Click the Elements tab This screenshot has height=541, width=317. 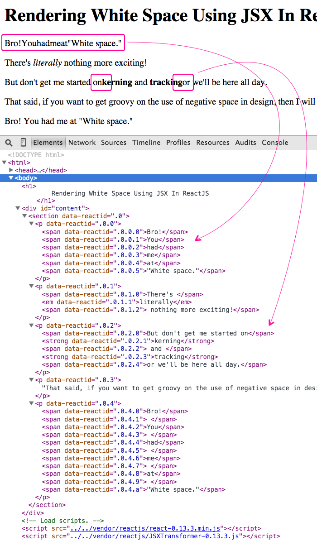(48, 143)
